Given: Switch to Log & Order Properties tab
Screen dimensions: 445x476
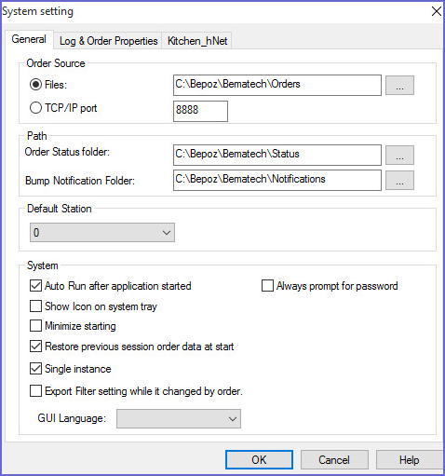Looking at the screenshot, I should pyautogui.click(x=108, y=41).
